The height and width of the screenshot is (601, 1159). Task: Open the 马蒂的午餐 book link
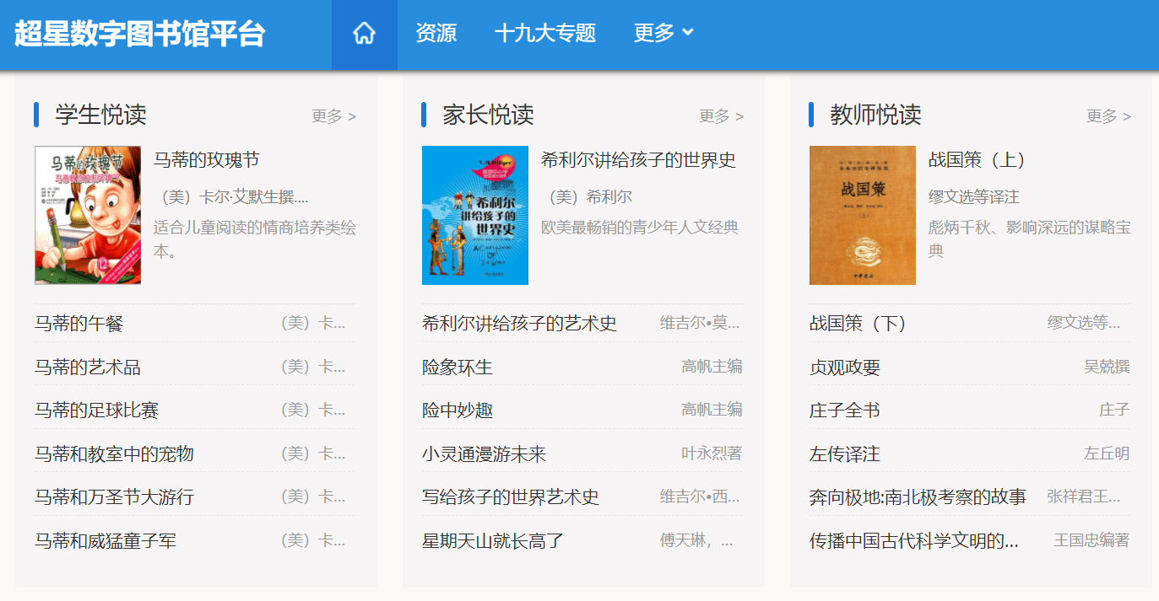[x=79, y=324]
